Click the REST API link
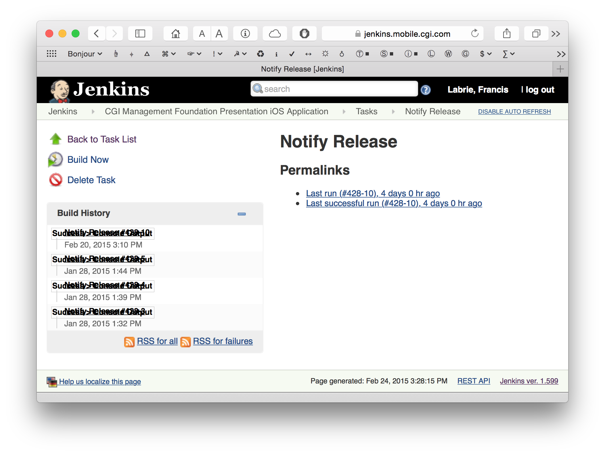This screenshot has width=605, height=455. pos(474,381)
